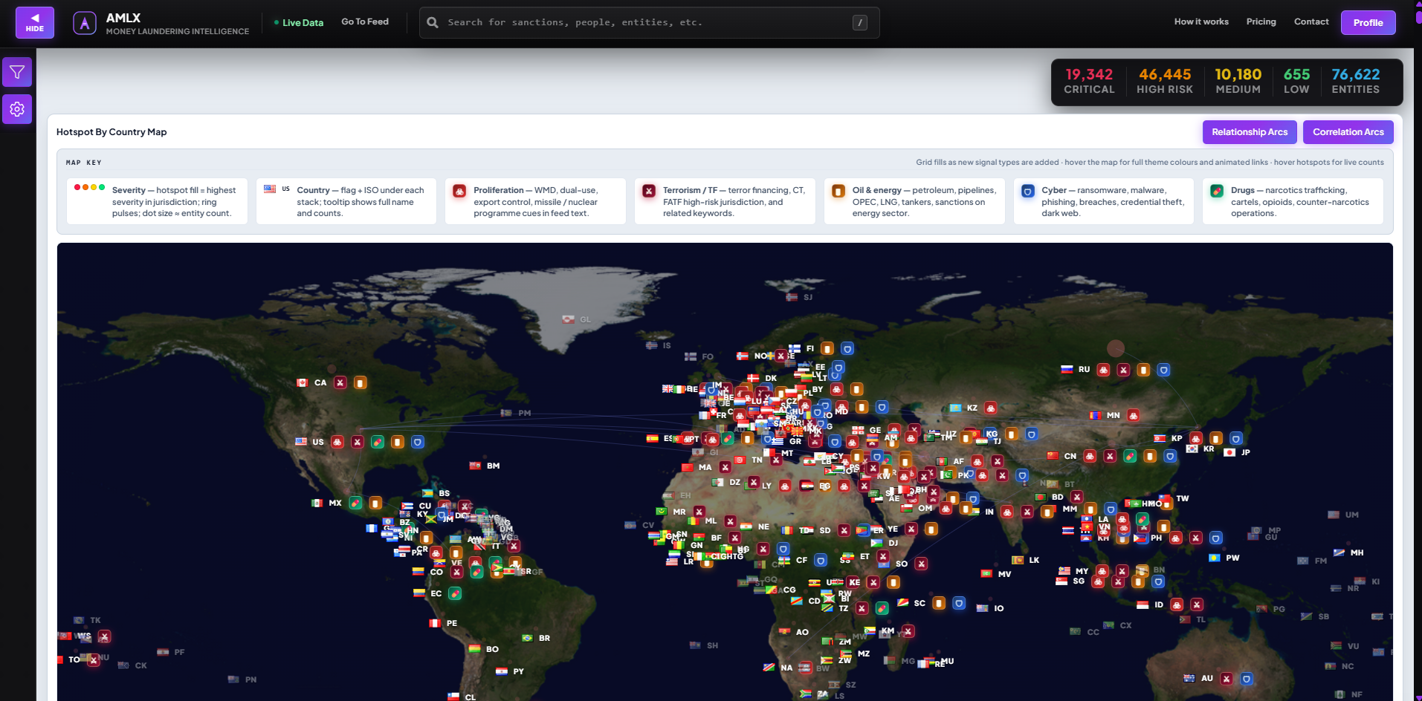Screen dimensions: 1422x701
Task: Select North Korea cyber hotspot icon
Action: pos(1236,438)
